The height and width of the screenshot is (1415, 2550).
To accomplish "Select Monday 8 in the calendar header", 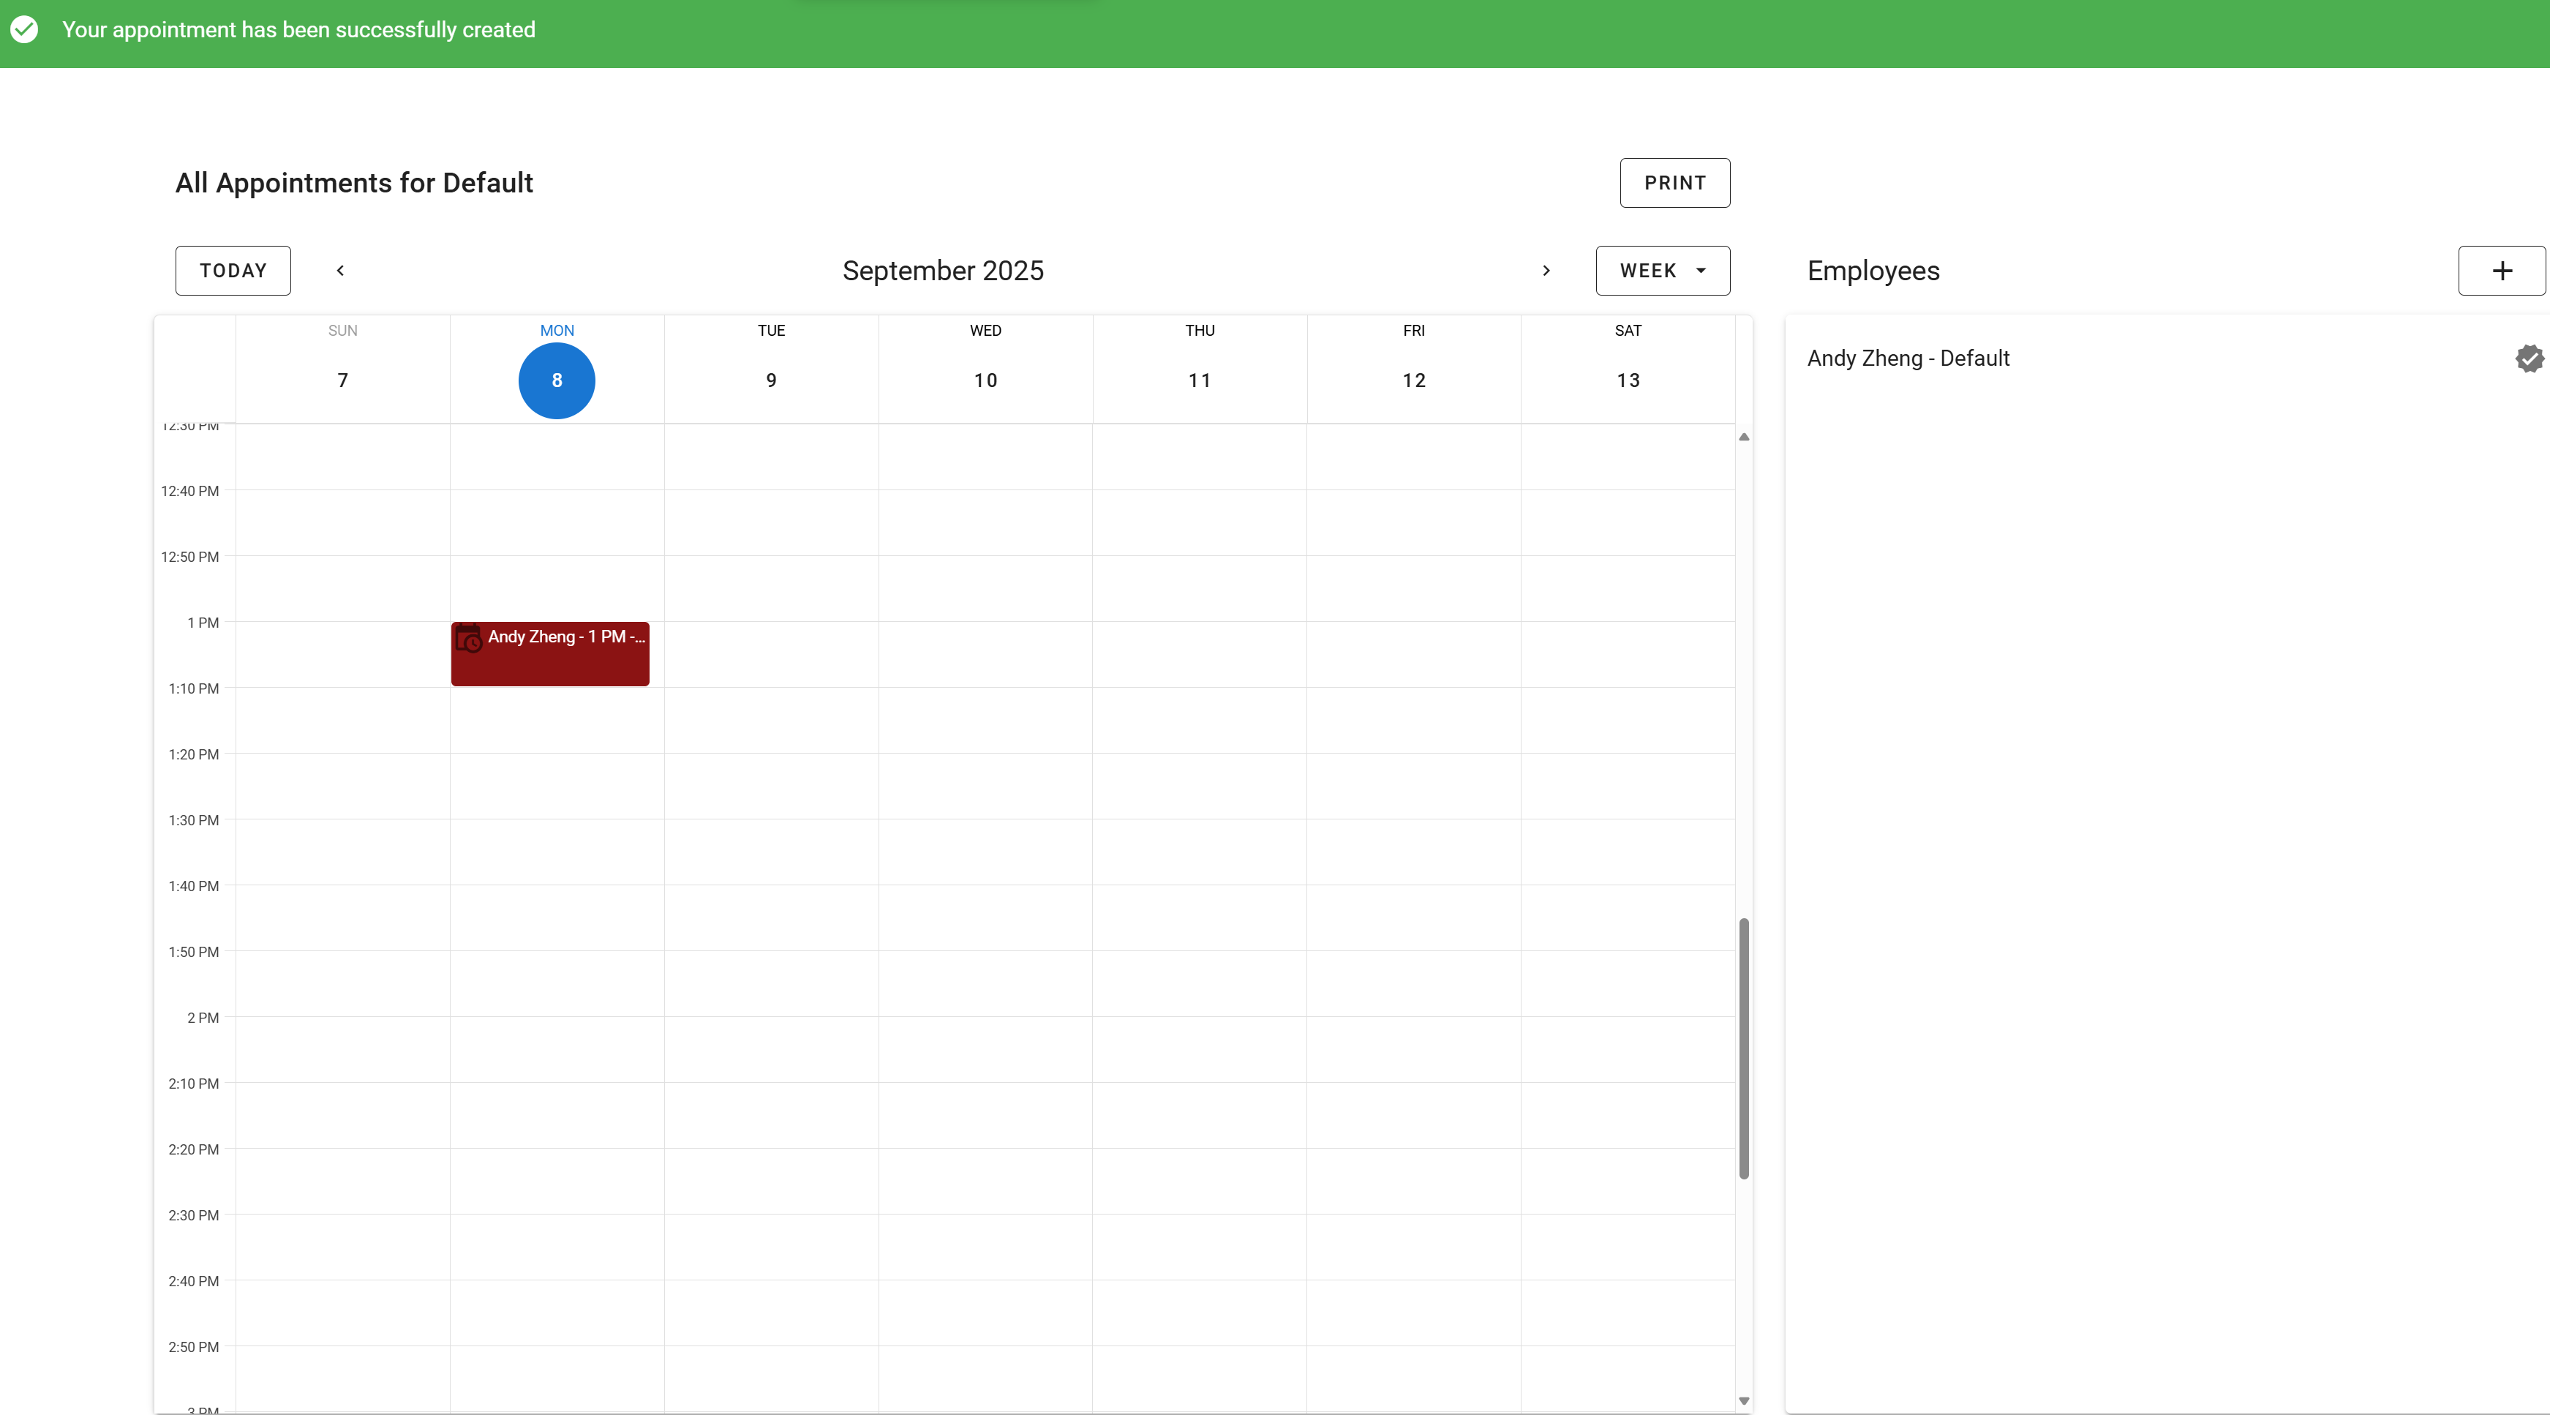I will [x=557, y=380].
